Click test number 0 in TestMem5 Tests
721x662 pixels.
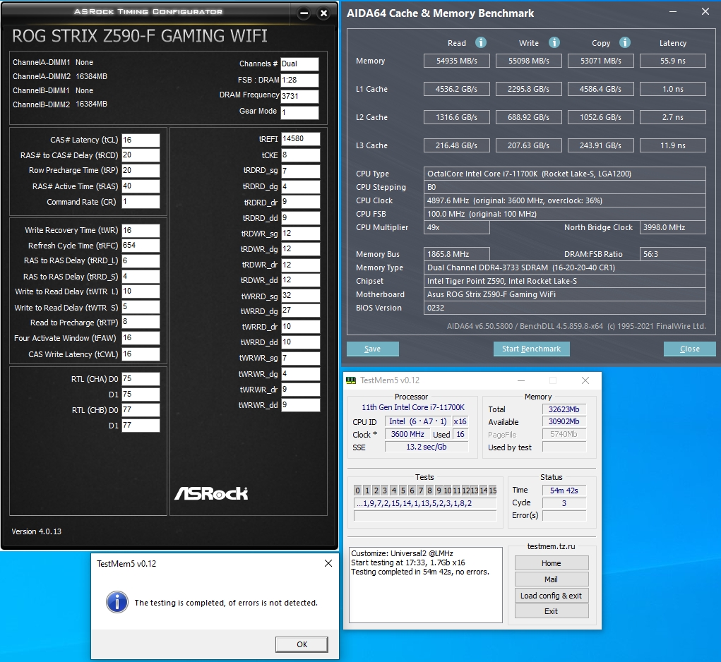pyautogui.click(x=358, y=491)
